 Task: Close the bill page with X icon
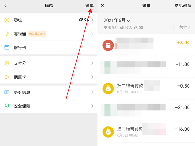pyautogui.click(x=103, y=6)
